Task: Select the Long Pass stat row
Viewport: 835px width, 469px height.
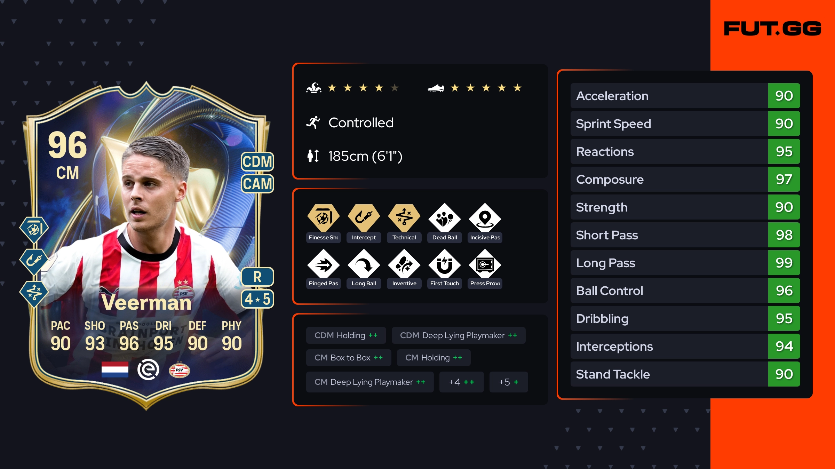Action: tap(685, 263)
